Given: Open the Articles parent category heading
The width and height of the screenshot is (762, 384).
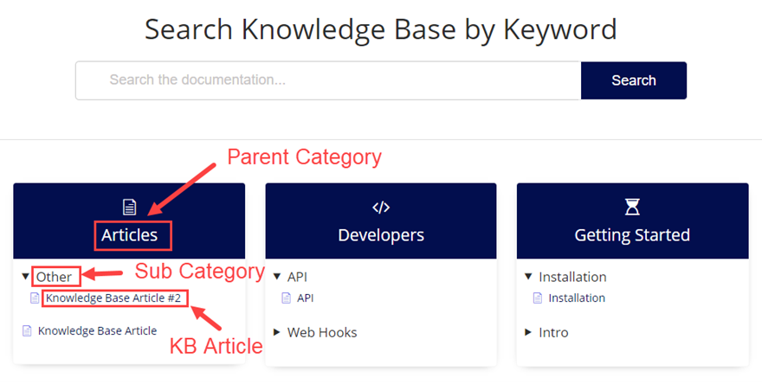Looking at the screenshot, I should coord(130,234).
